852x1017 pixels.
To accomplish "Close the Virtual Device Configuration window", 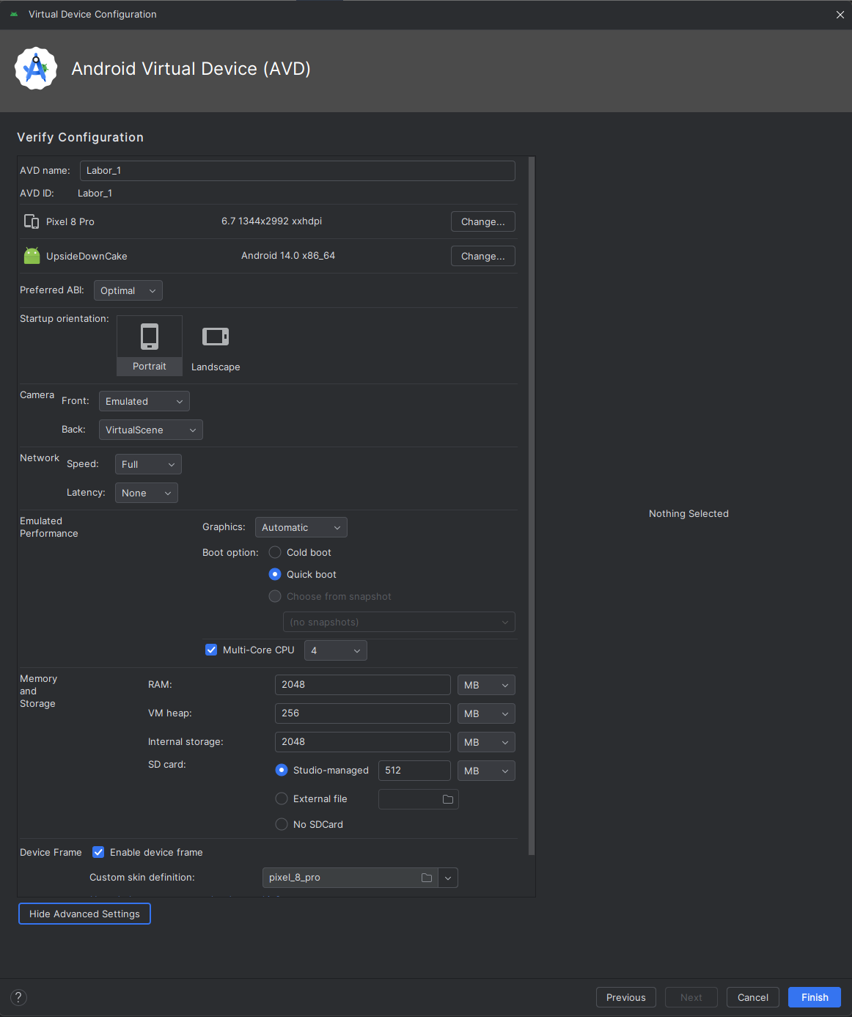I will click(840, 15).
